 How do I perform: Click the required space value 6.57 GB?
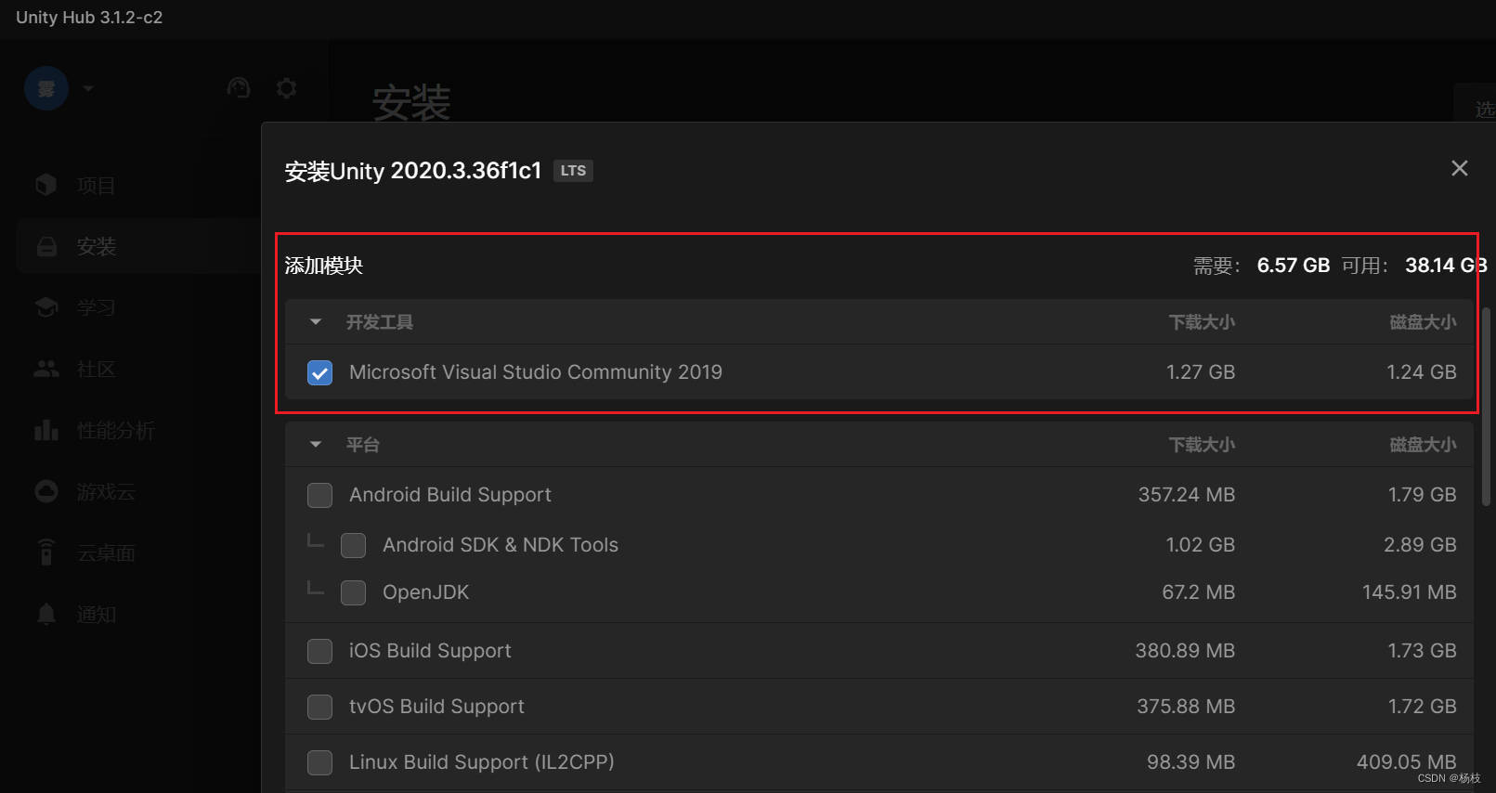coord(1293,266)
